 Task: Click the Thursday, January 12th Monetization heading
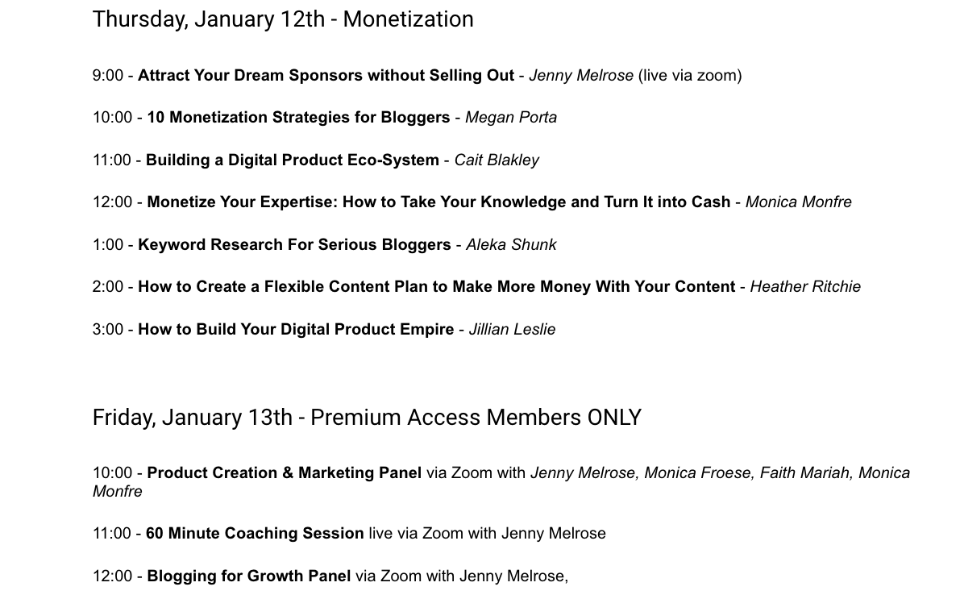283,19
